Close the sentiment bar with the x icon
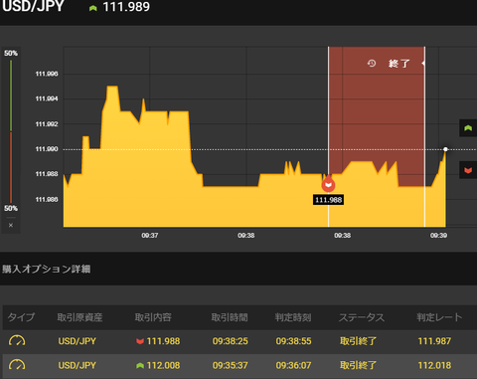477x379 pixels. tap(11, 225)
